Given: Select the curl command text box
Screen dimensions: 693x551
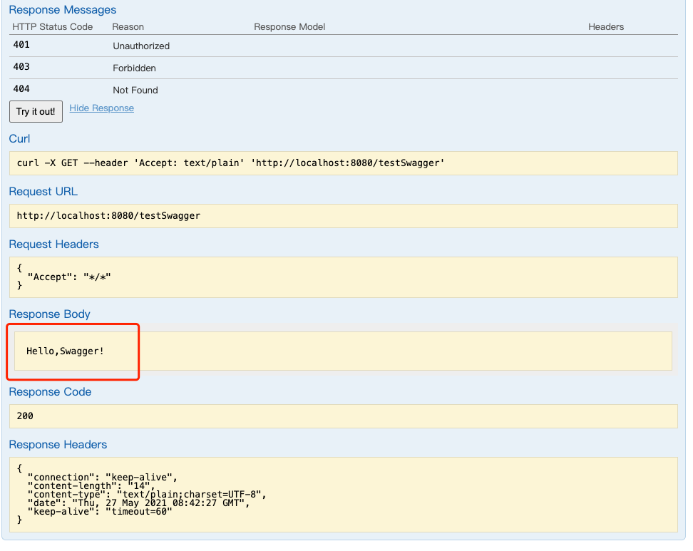Looking at the screenshot, I should [x=344, y=163].
